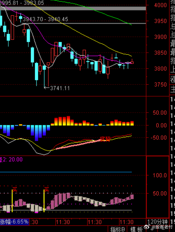Click the arrow beside the 3741.11 low label
The height and width of the screenshot is (232, 175).
(x=47, y=88)
